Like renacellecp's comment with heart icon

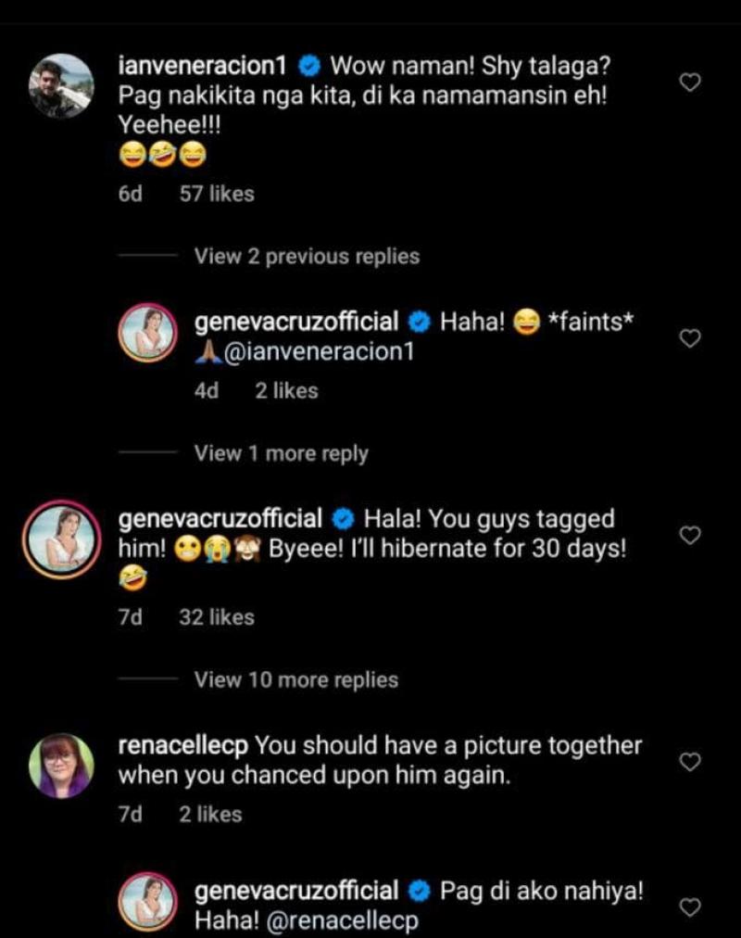tap(689, 762)
